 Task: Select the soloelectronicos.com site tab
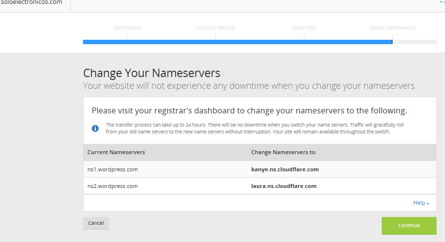32,3
